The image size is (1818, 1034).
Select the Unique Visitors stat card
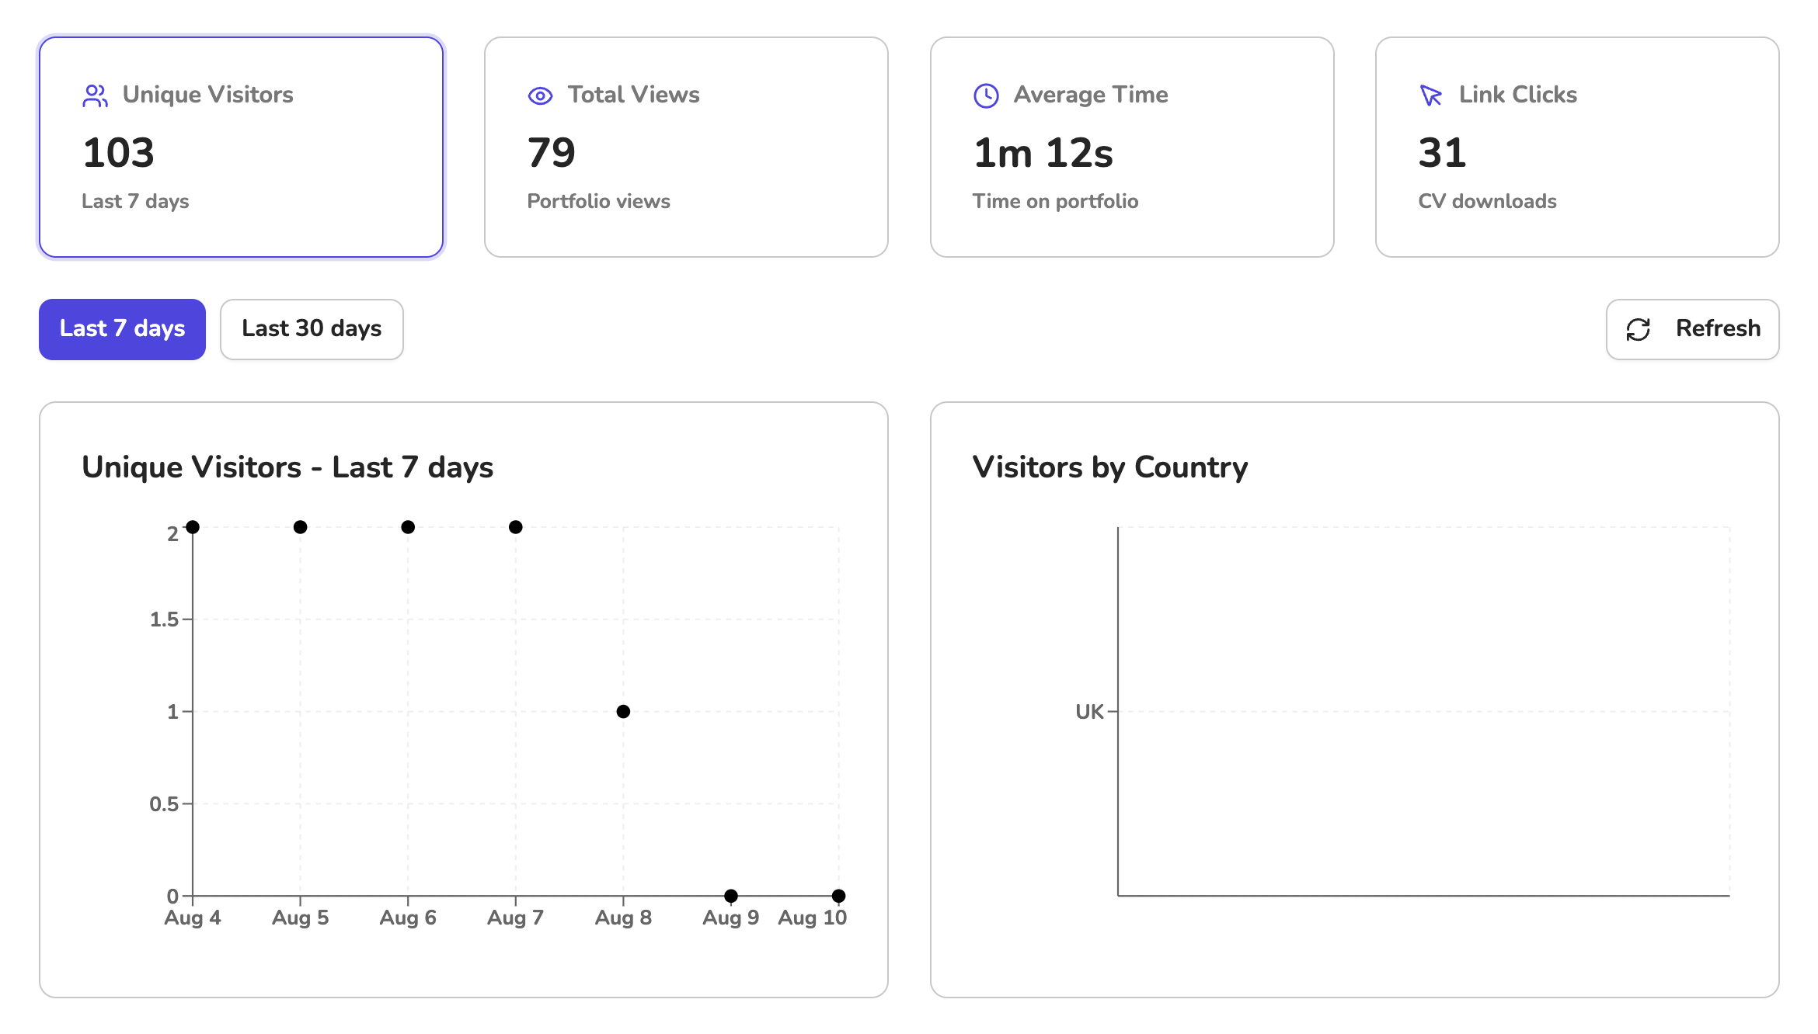[x=241, y=146]
